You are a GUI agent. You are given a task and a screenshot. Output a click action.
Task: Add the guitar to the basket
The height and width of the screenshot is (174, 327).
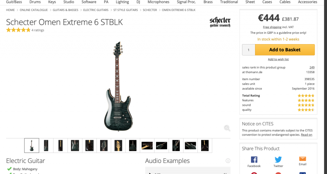coord(284,50)
